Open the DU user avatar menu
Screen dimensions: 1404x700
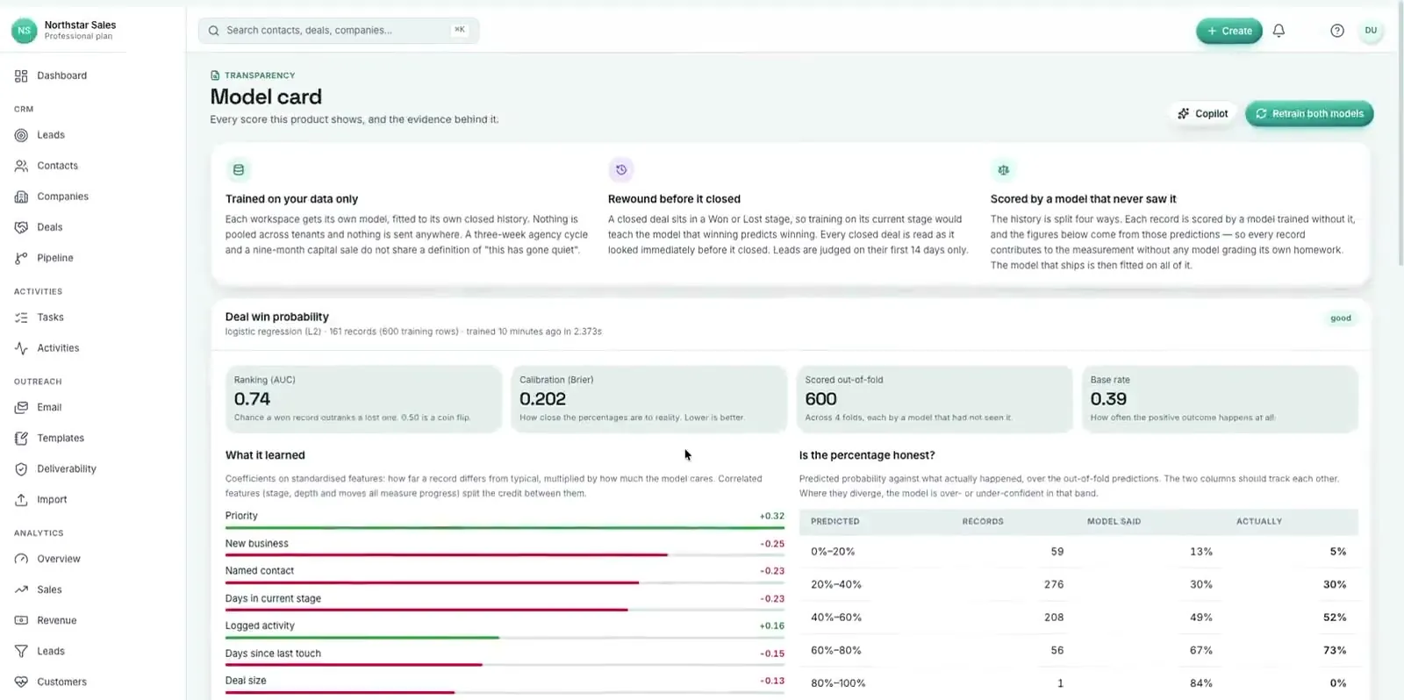(x=1371, y=31)
